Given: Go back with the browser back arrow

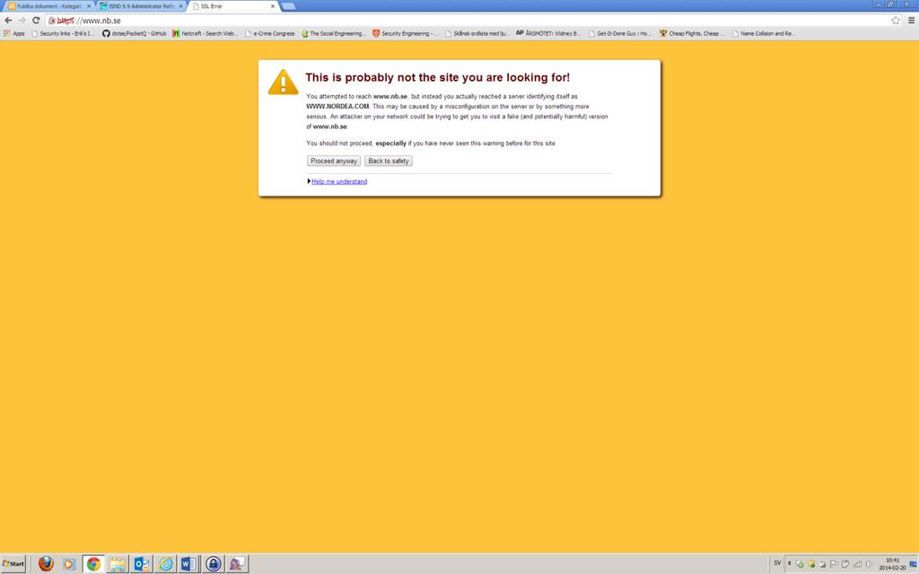Looking at the screenshot, I should pyautogui.click(x=8, y=21).
